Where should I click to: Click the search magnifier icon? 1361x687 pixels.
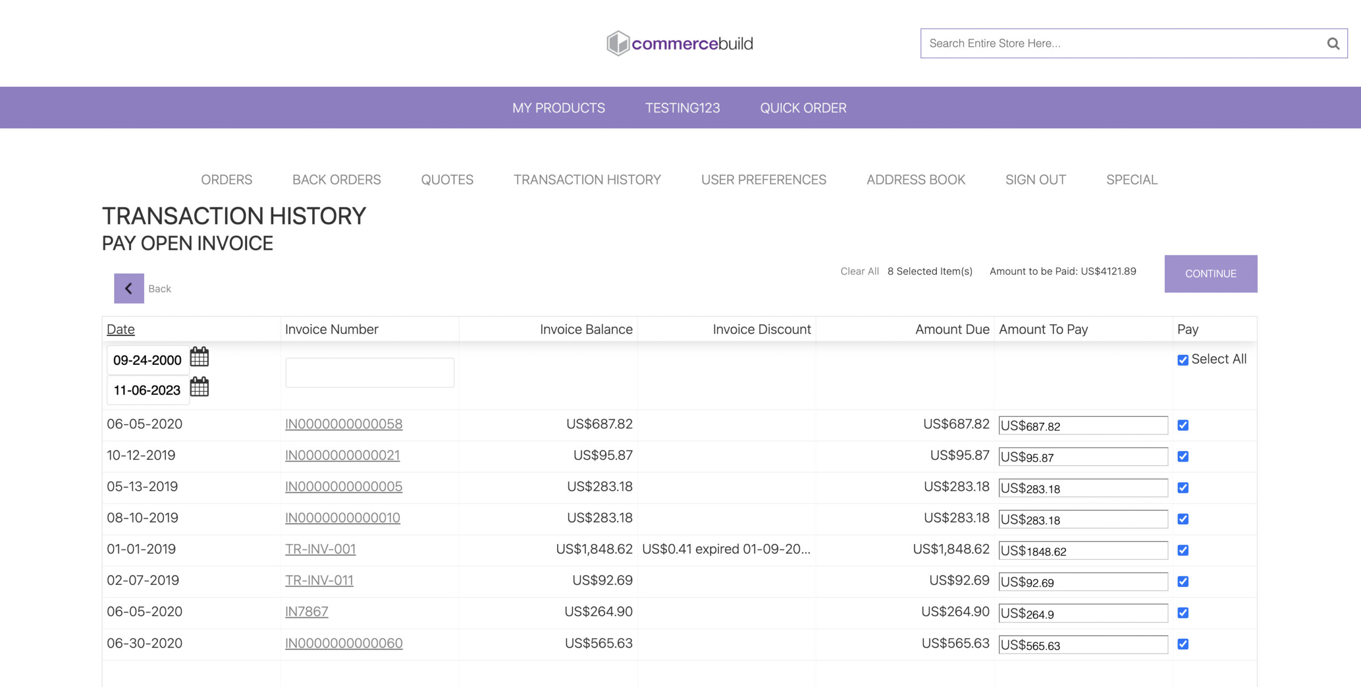(1333, 44)
